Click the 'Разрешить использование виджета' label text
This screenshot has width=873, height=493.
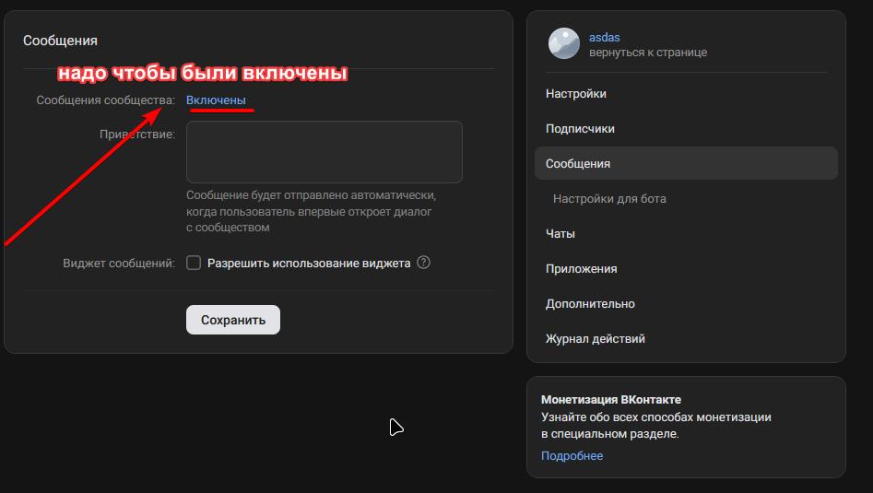(308, 263)
